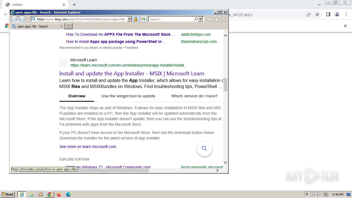Click the volume speaker tray icon
Viewport: 352px width, 198px height.
313,194
